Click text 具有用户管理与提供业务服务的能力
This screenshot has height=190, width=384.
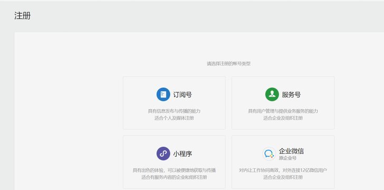283,111
